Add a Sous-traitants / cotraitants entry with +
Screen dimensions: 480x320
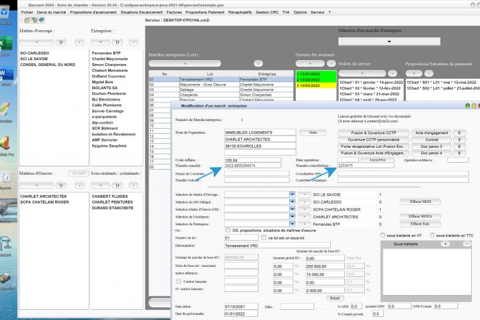(x=100, y=186)
